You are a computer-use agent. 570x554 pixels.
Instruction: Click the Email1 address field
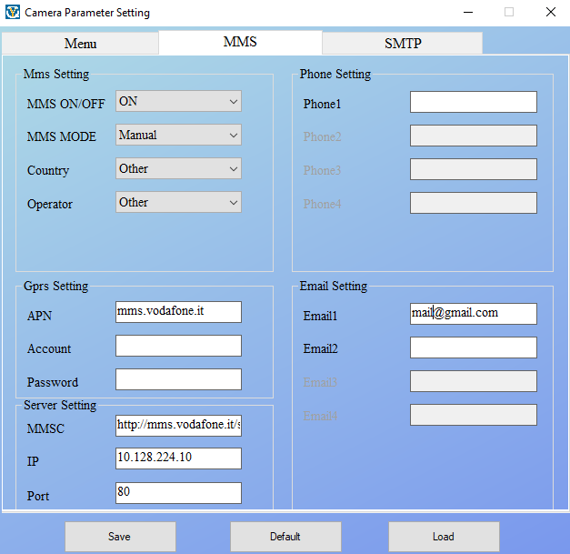coord(473,314)
